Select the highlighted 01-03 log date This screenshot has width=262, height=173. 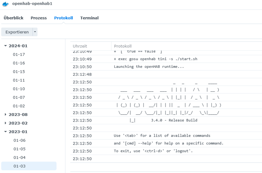[x=19, y=166]
